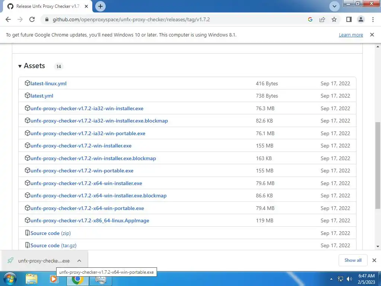381x286 pixels.
Task: Show hidden system tray icons
Action: [x=332, y=279]
